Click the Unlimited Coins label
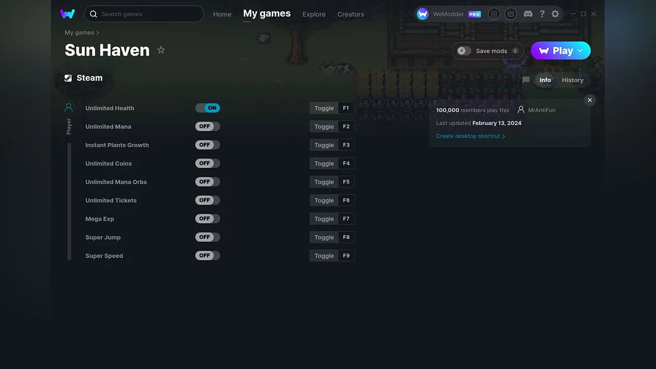 click(108, 163)
